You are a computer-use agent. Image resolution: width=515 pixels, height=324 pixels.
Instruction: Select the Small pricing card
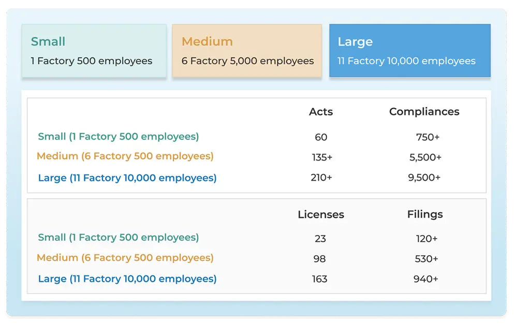click(94, 50)
